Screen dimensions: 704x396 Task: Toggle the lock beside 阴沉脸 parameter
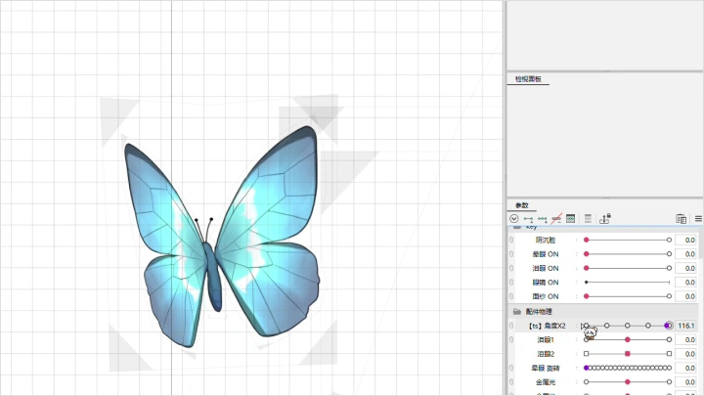(x=511, y=241)
